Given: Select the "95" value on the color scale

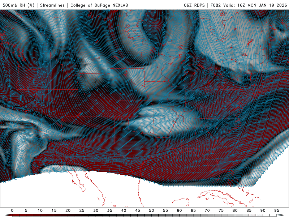Looking at the screenshot, I should [277, 210].
